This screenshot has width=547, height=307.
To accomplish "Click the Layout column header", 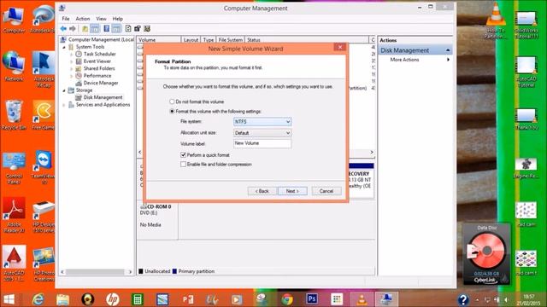I will (191, 40).
